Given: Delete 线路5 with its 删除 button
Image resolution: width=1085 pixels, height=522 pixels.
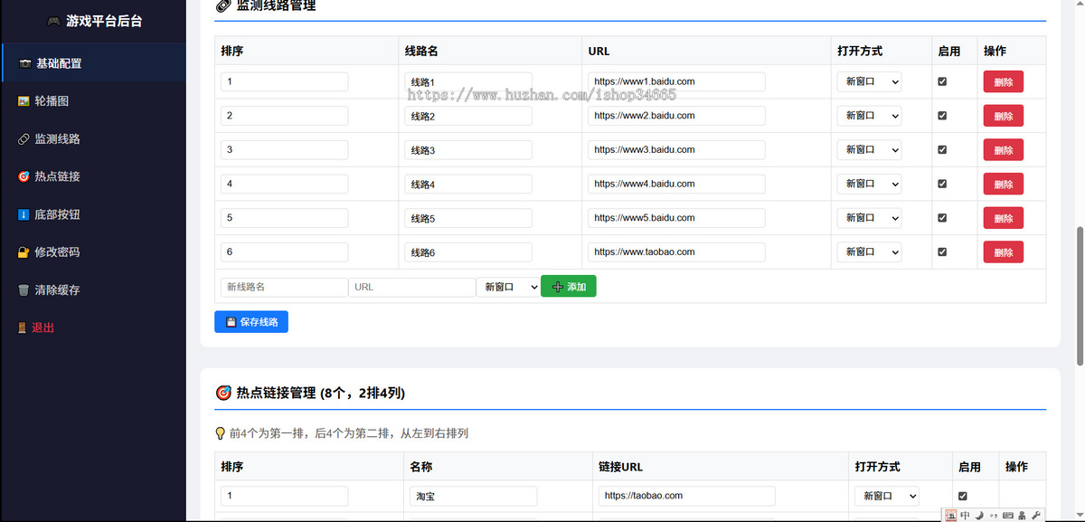Looking at the screenshot, I should tap(1004, 218).
